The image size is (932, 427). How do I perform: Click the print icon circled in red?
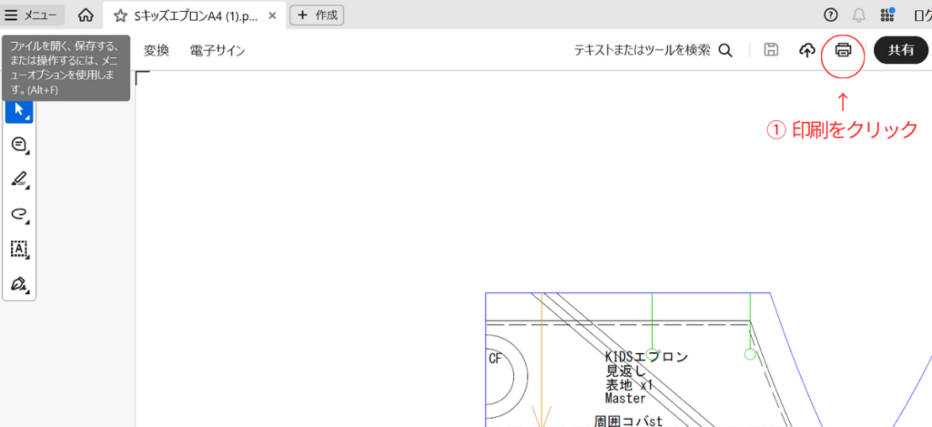[x=843, y=51]
